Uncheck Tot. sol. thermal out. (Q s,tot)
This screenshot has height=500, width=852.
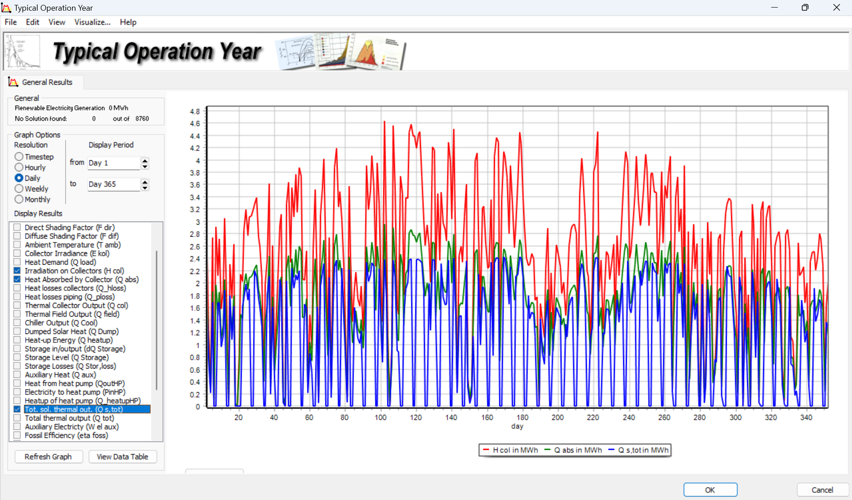coord(17,409)
